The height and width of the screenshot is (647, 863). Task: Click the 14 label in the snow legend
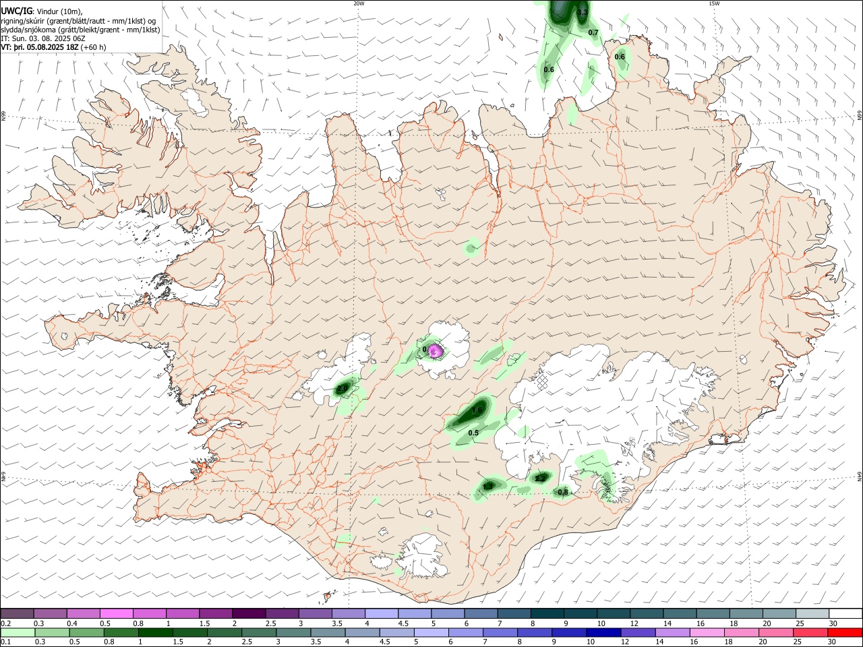pyautogui.click(x=667, y=623)
